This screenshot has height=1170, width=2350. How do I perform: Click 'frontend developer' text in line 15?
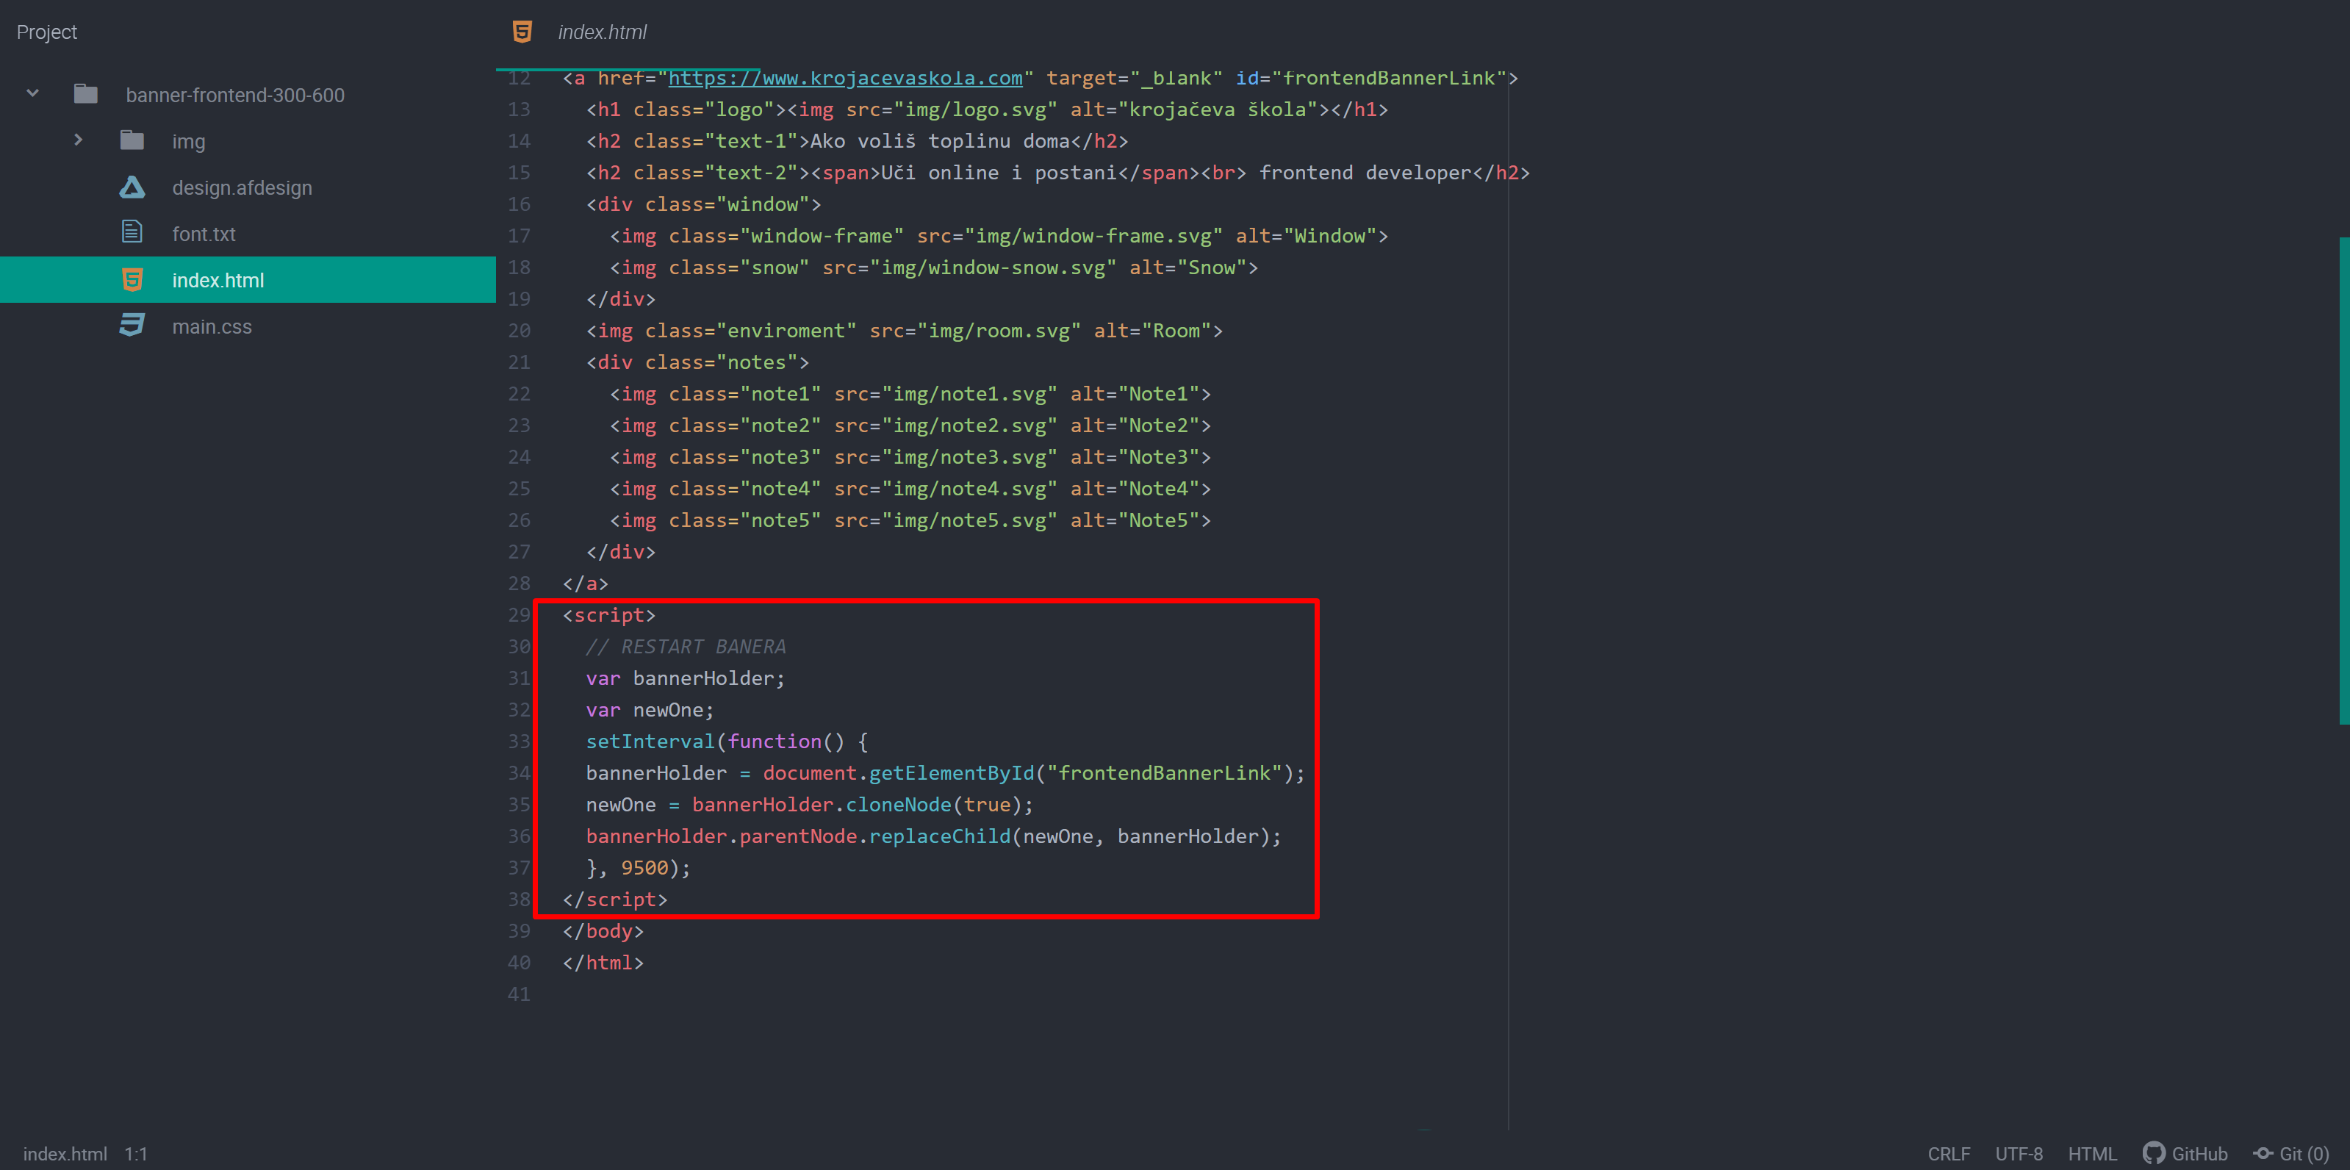click(1365, 173)
